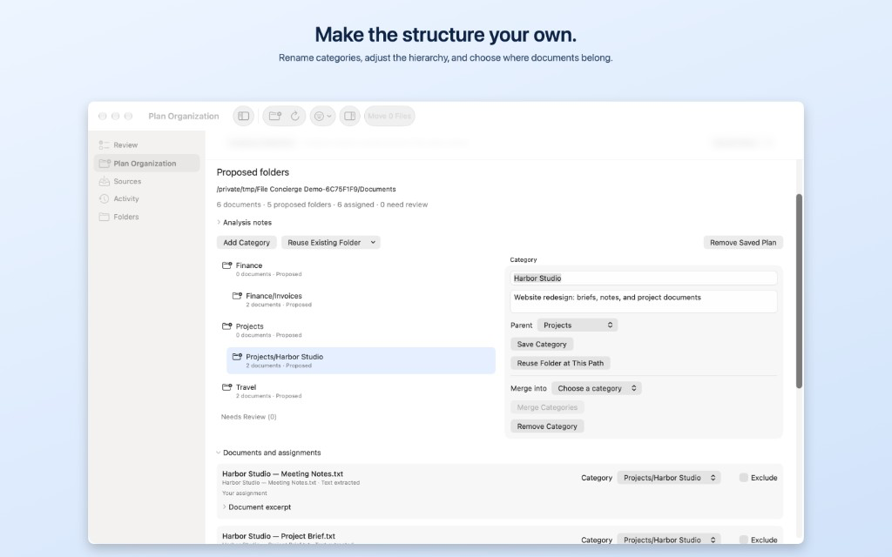Click the proposed folders path text
The image size is (892, 557).
[306, 189]
